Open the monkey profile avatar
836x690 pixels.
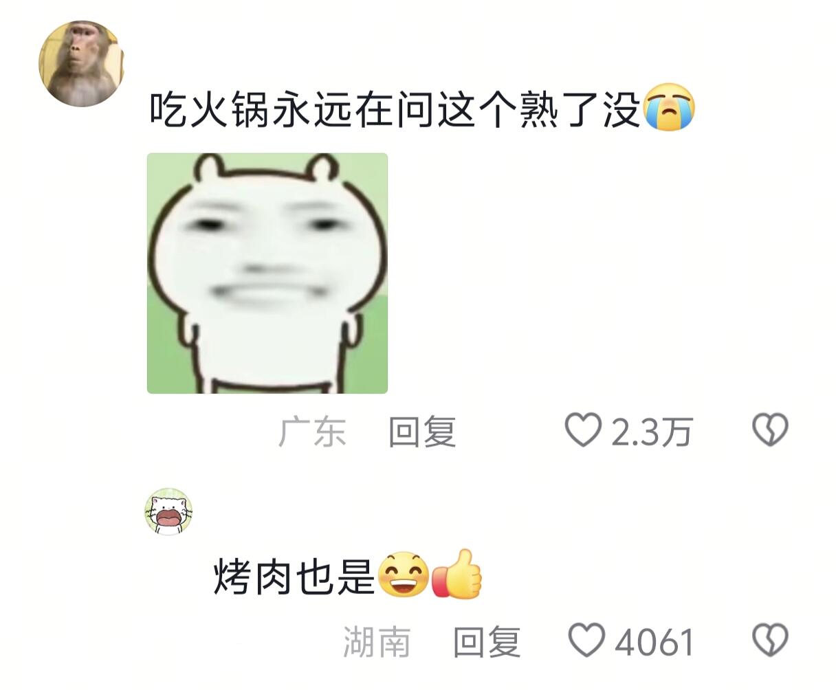[x=81, y=64]
